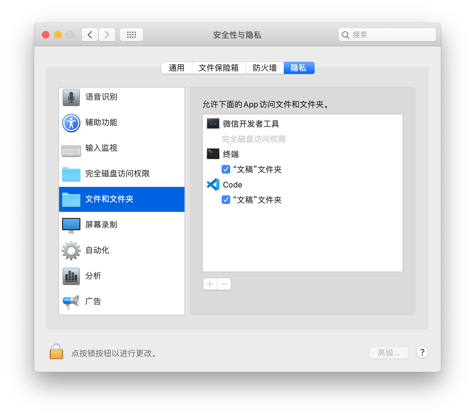Go back with the left arrow button
This screenshot has height=417, width=475.
(90, 35)
